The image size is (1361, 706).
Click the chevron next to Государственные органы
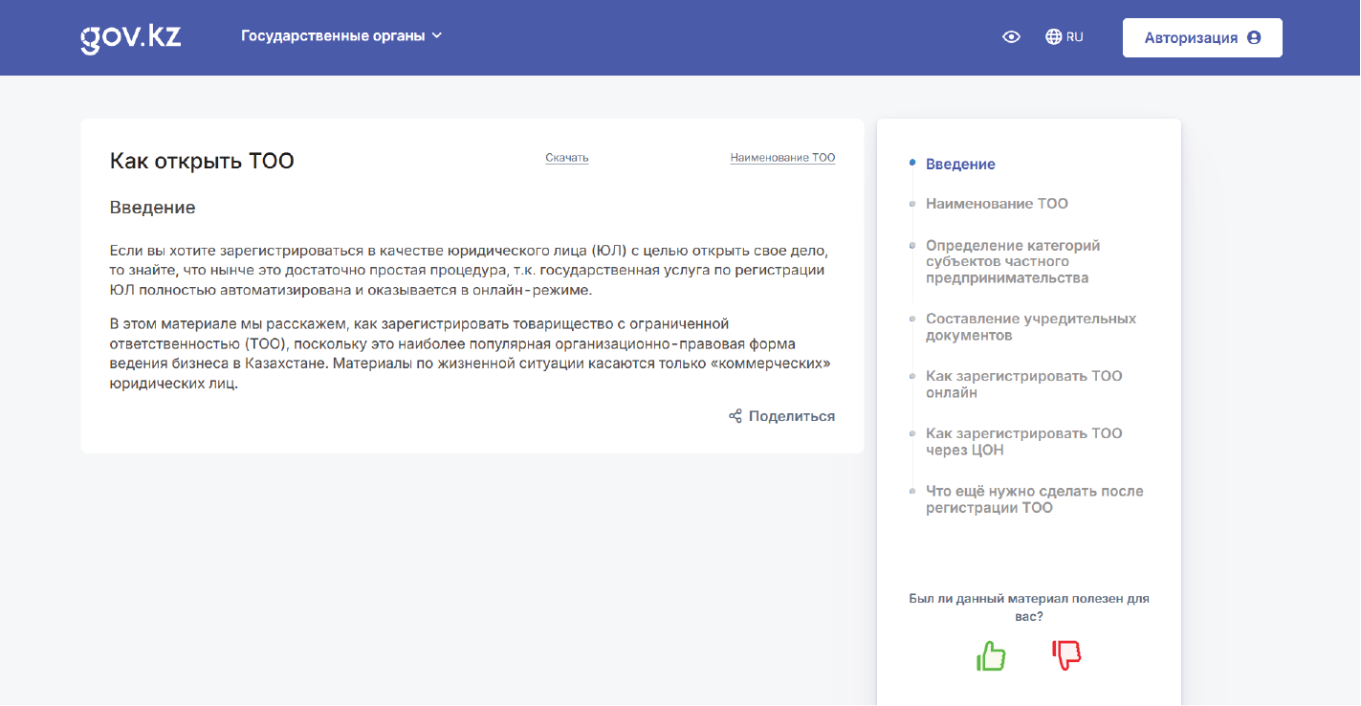437,36
